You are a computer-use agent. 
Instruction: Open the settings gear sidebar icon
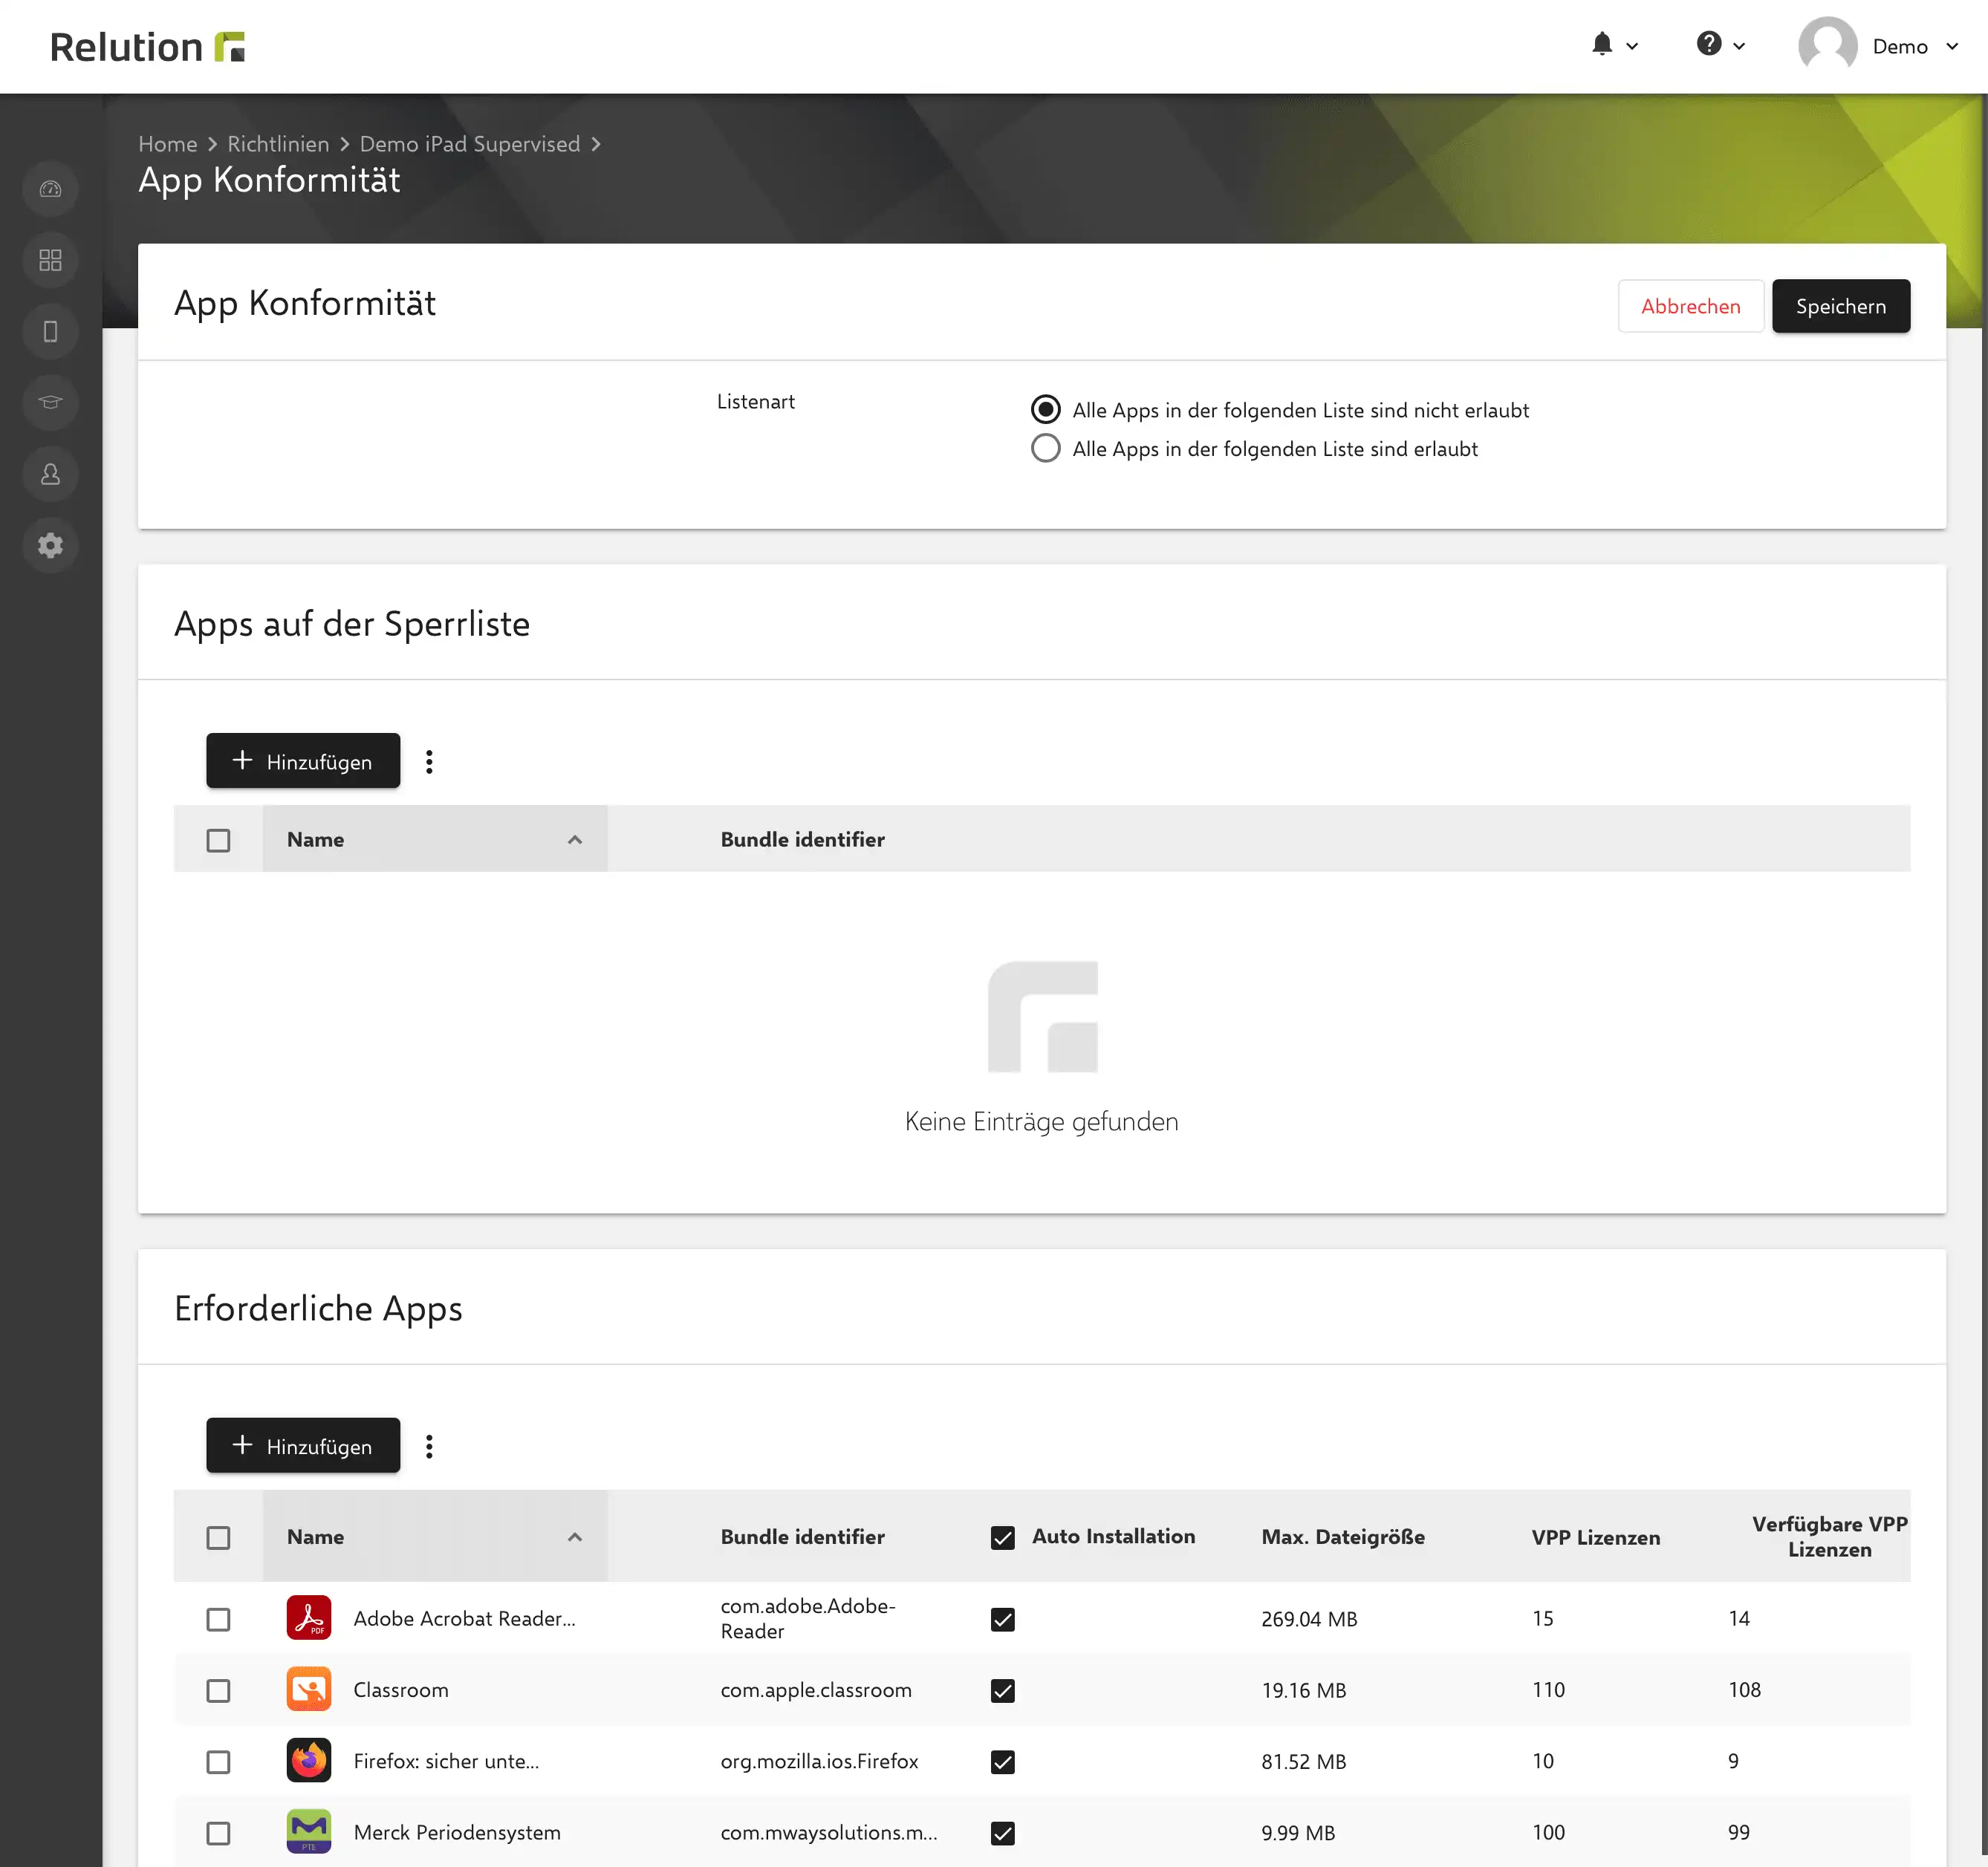[x=50, y=544]
